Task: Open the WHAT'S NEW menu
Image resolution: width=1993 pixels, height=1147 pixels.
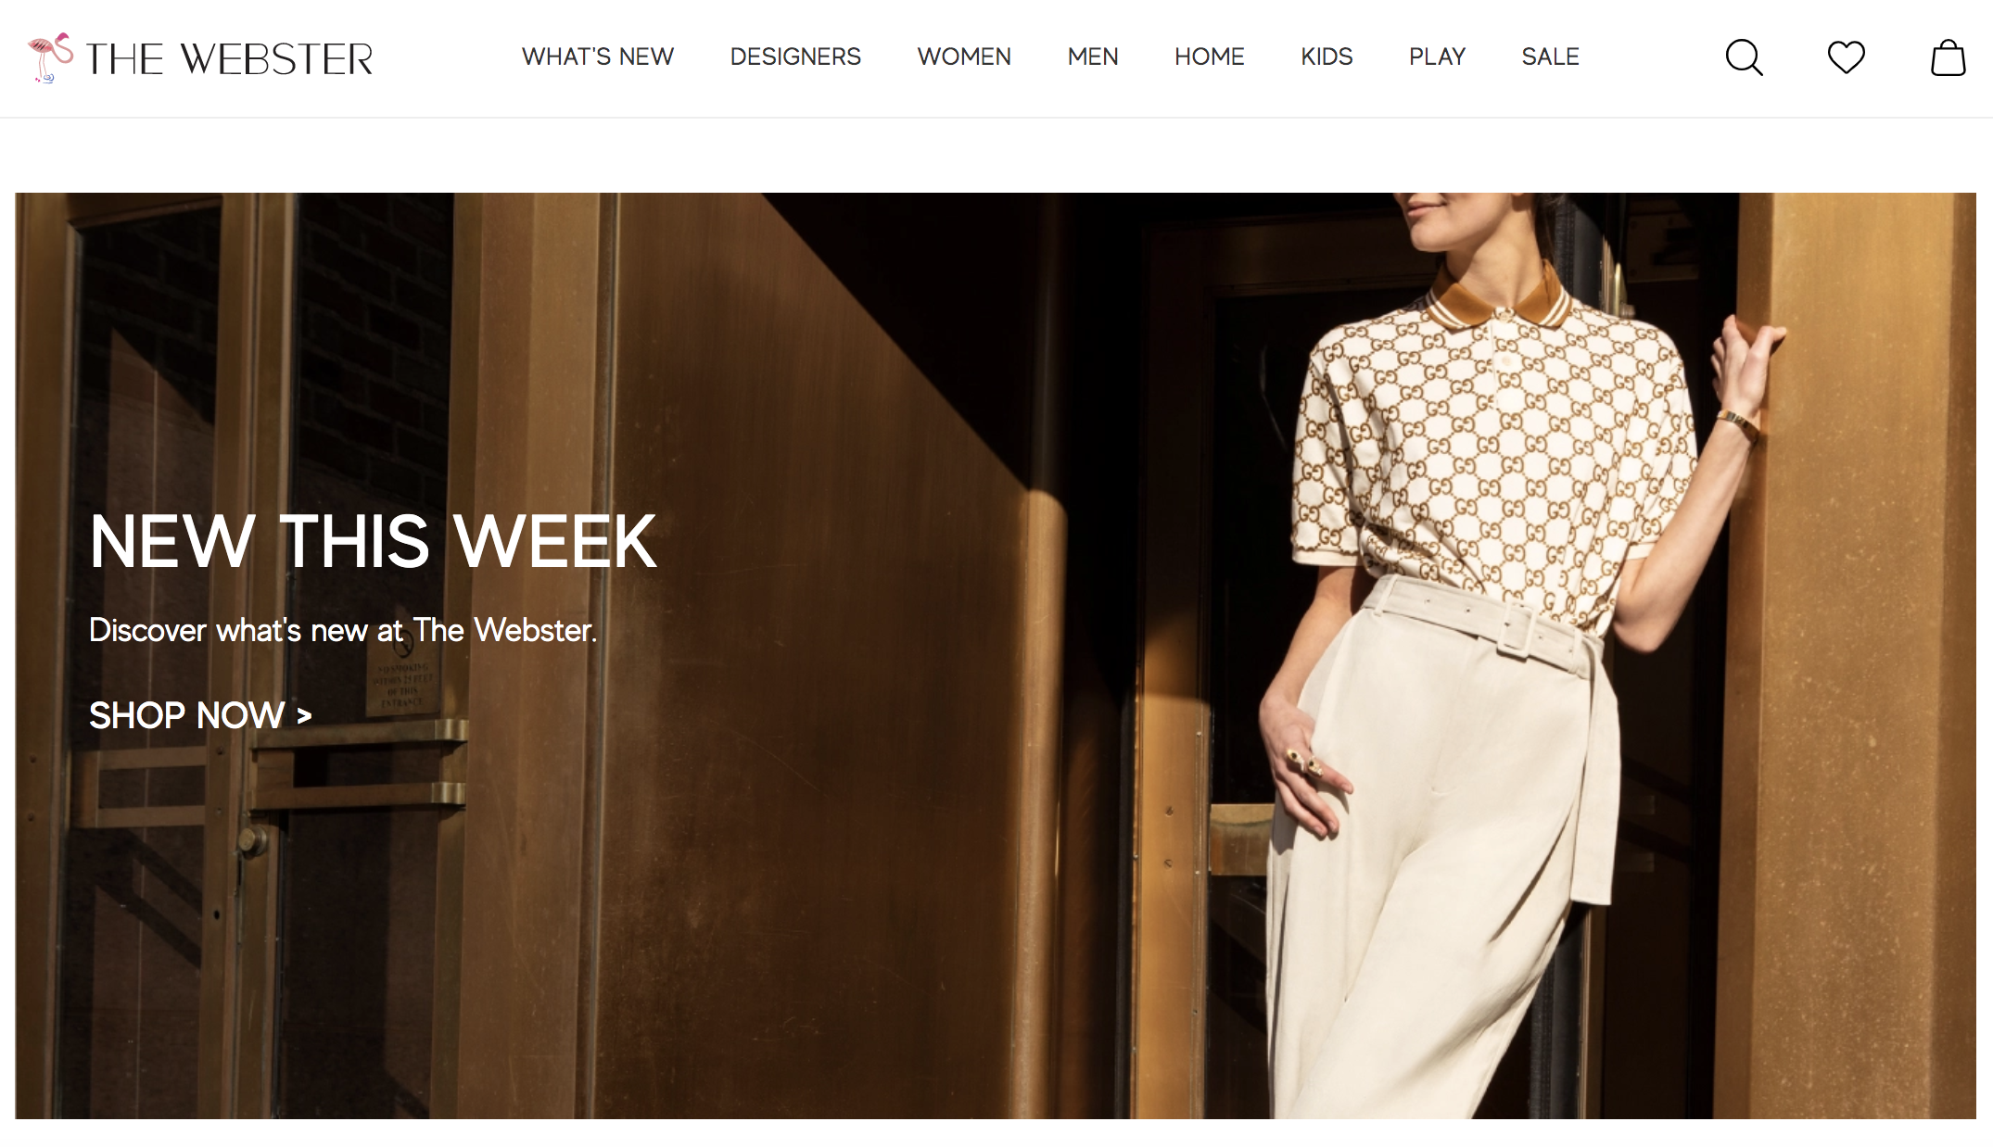Action: click(598, 57)
